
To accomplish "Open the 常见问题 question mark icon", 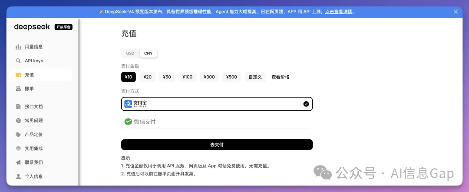I will tap(18, 121).
